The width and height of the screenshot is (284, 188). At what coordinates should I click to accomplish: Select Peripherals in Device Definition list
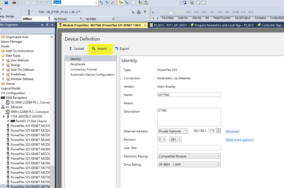click(78, 64)
